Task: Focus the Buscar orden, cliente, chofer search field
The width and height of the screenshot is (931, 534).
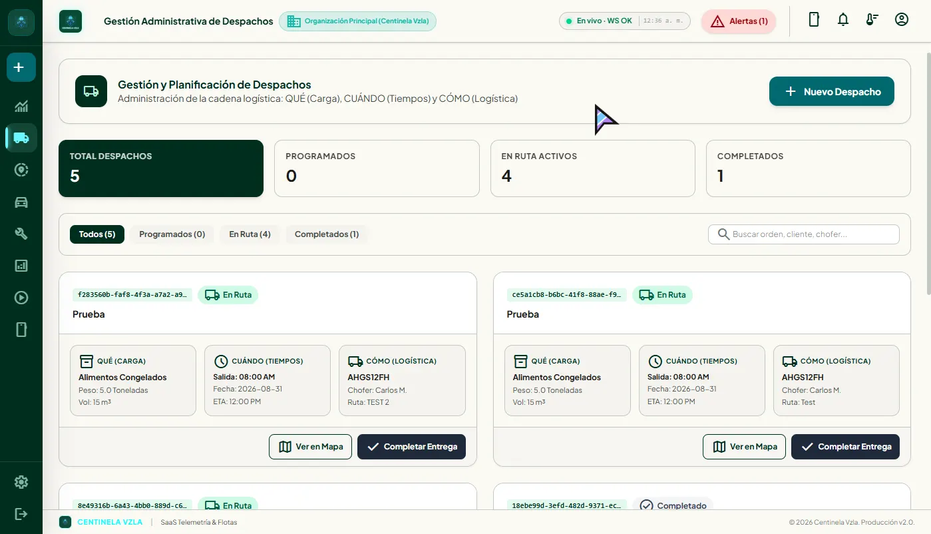Action: tap(804, 234)
